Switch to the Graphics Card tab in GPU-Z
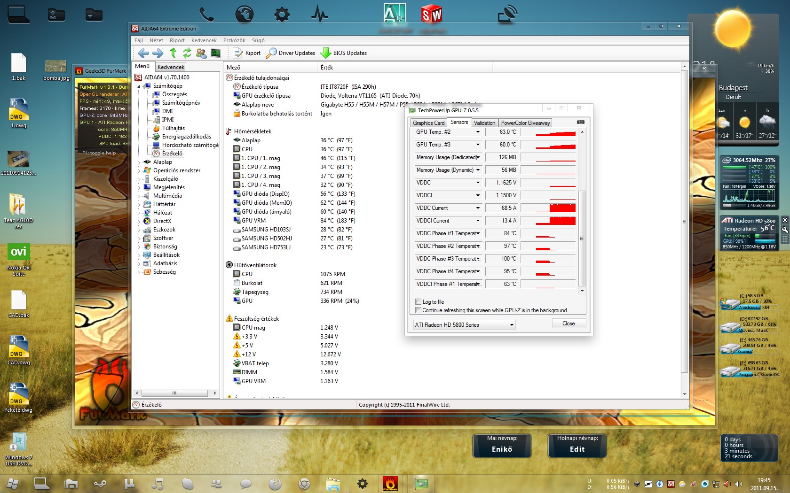 (x=428, y=123)
